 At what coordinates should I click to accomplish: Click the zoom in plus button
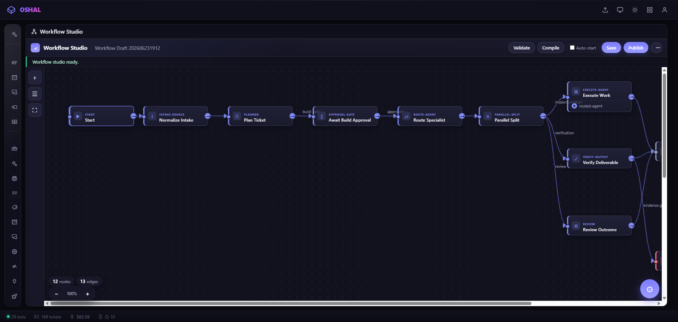tap(88, 294)
